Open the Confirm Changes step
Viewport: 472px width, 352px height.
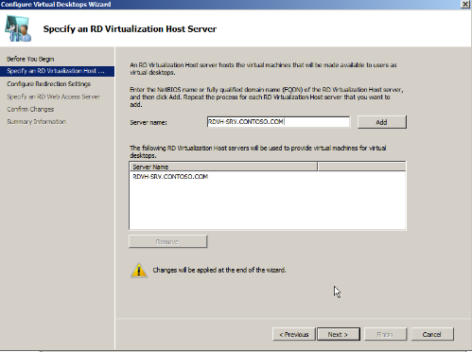point(30,109)
